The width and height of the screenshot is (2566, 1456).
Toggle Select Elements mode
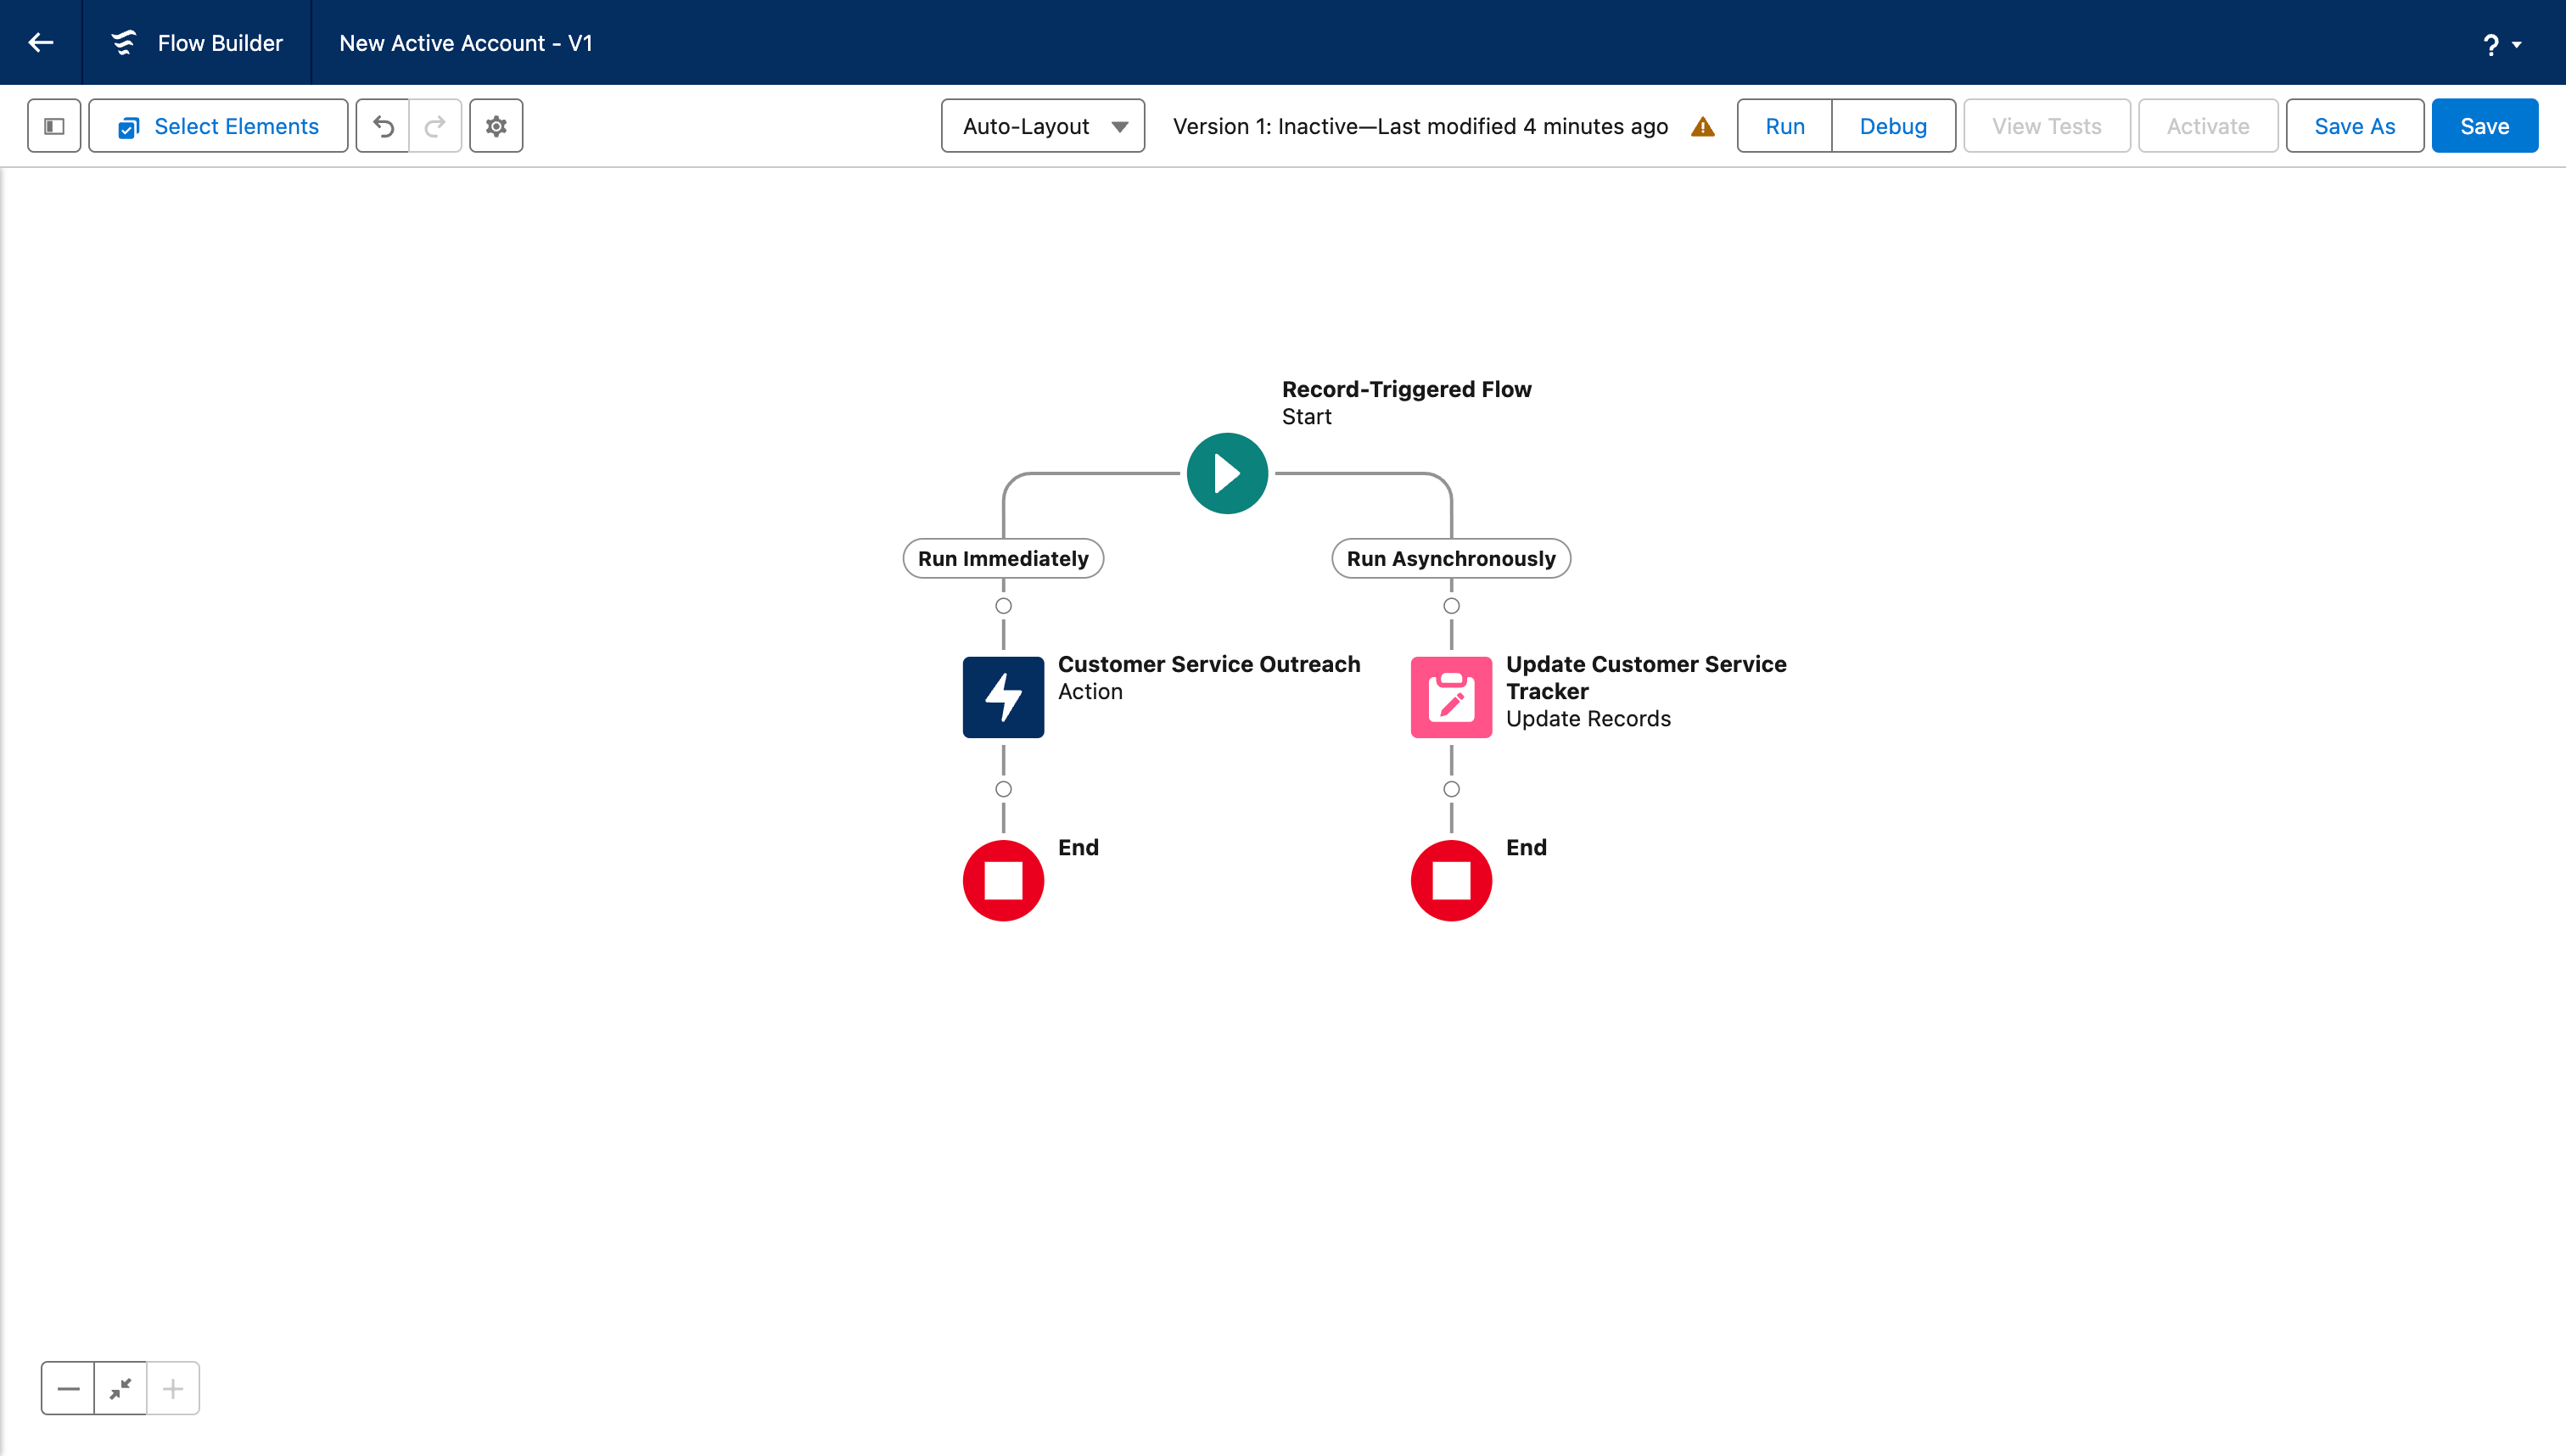218,126
